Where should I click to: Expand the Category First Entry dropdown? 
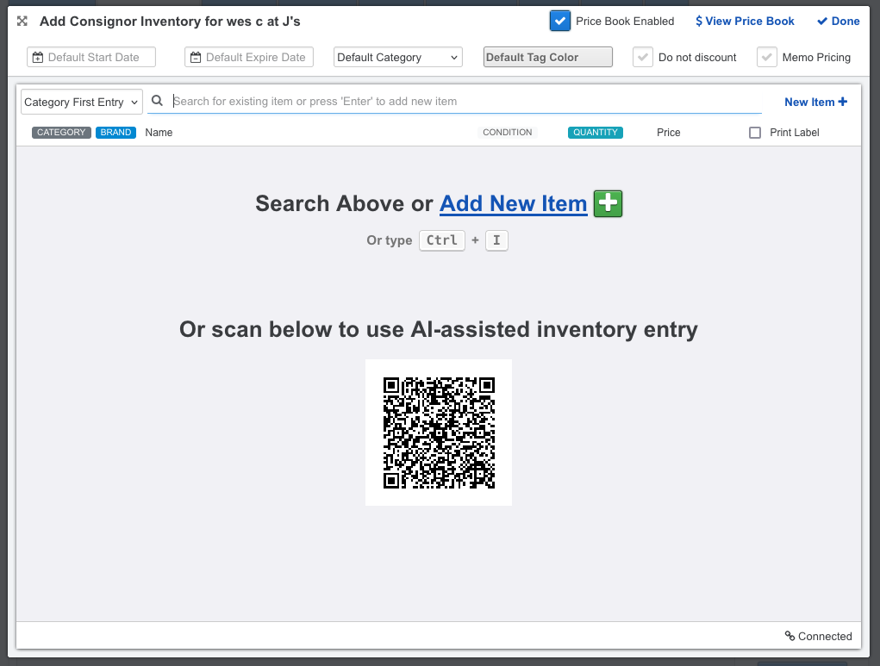(x=82, y=102)
